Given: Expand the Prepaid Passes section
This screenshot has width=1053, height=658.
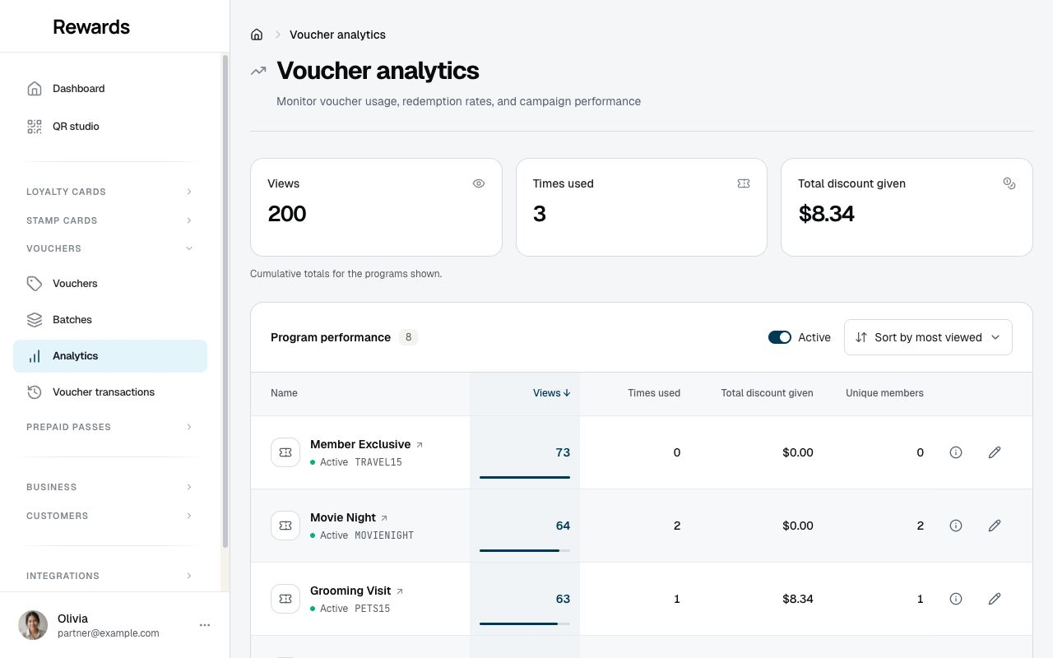Looking at the screenshot, I should [x=110, y=427].
